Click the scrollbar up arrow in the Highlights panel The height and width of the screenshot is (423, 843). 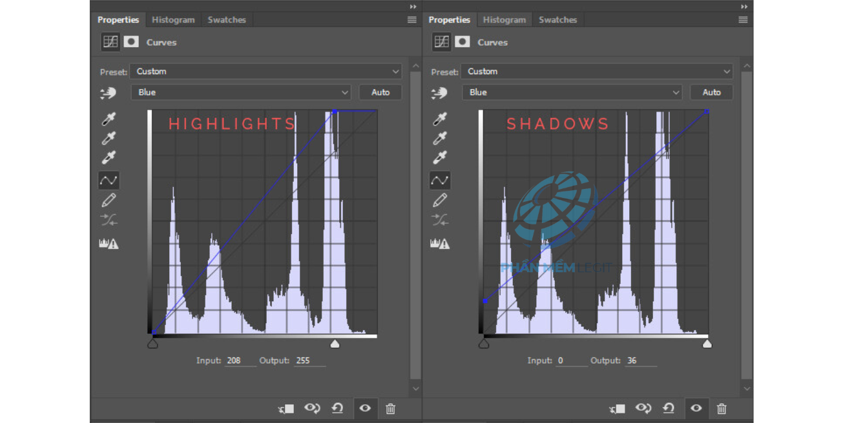[415, 66]
